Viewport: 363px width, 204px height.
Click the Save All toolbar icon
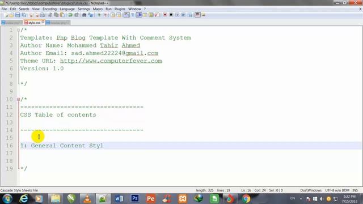click(24, 15)
